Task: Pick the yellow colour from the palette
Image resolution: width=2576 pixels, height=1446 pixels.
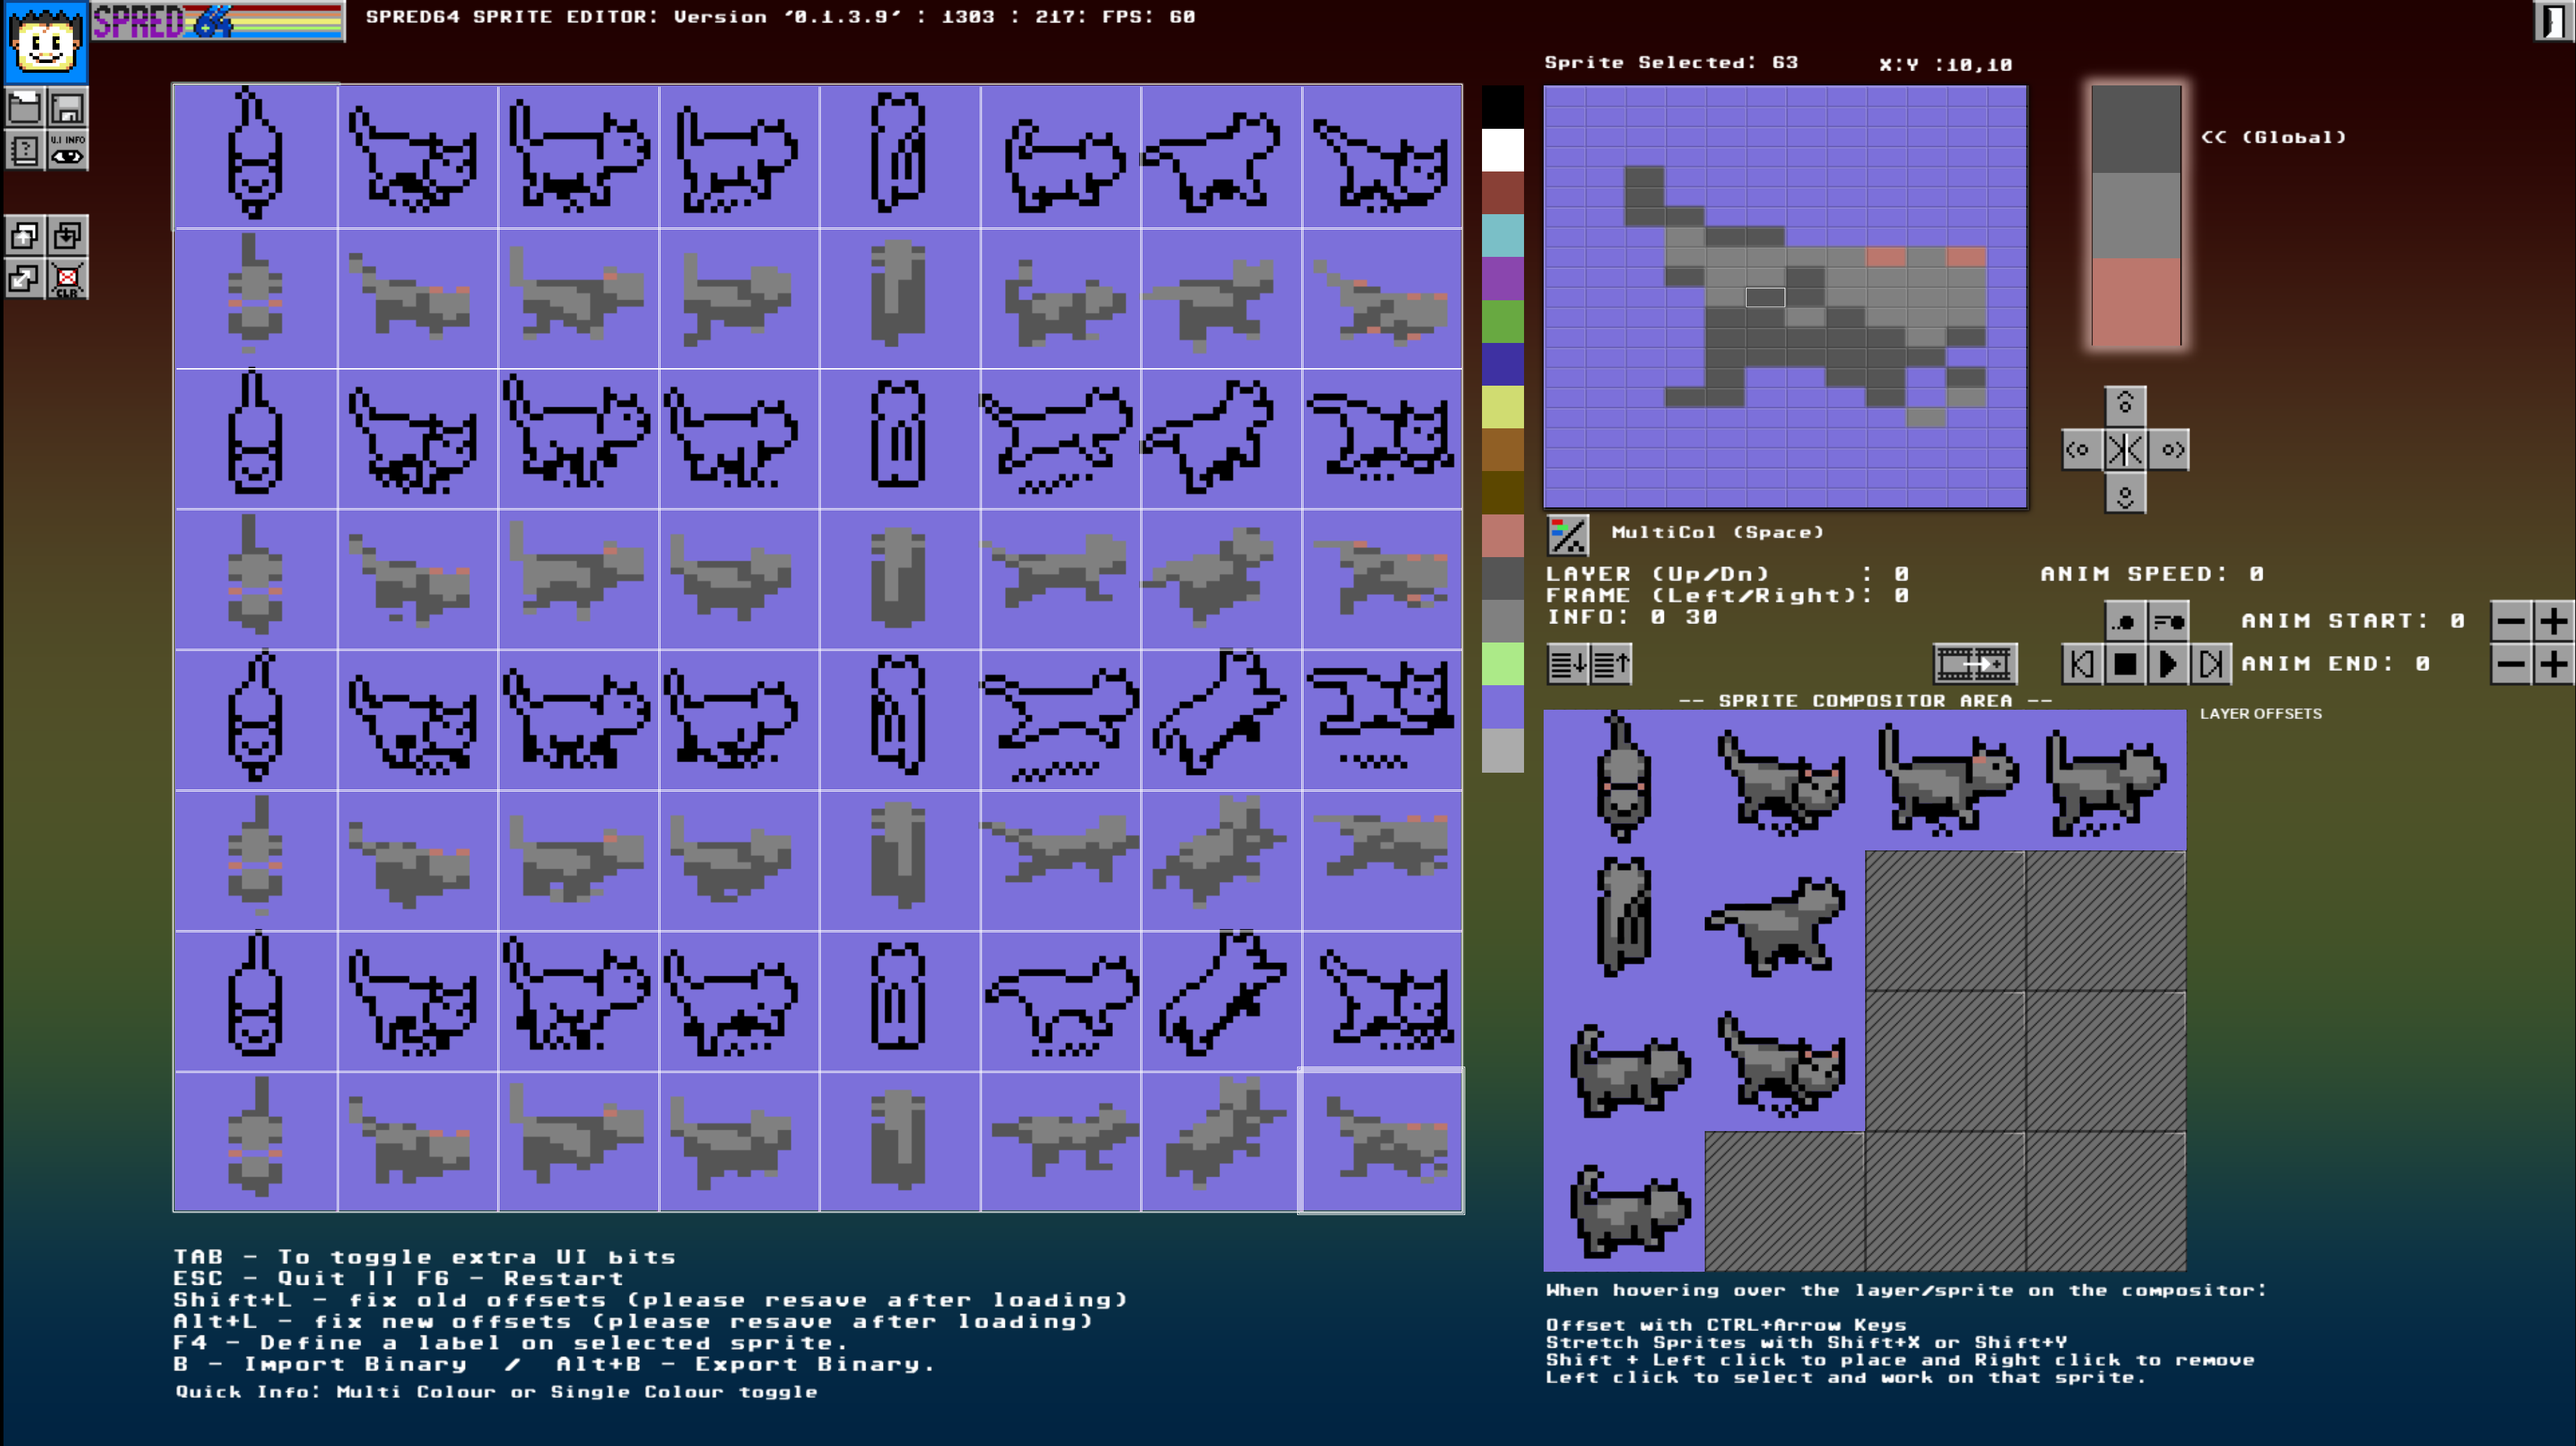Action: 1503,408
